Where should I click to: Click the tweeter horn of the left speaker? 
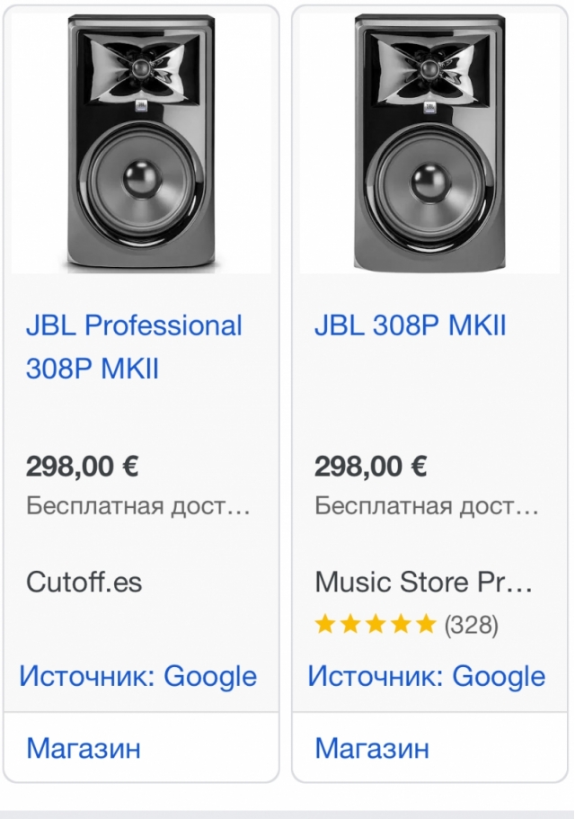[141, 66]
